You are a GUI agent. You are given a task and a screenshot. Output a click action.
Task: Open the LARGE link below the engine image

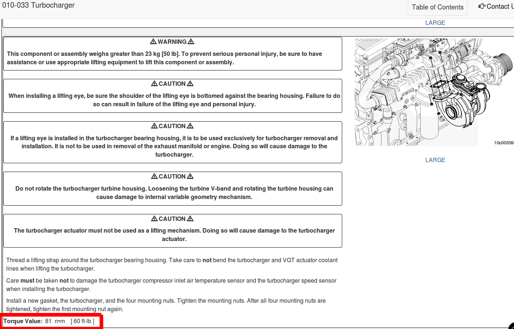coord(435,160)
